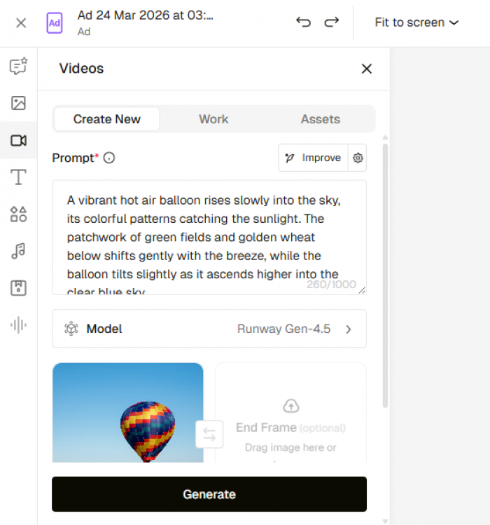The image size is (490, 525).
Task: Open the Templates sidebar icon
Action: (x=18, y=288)
